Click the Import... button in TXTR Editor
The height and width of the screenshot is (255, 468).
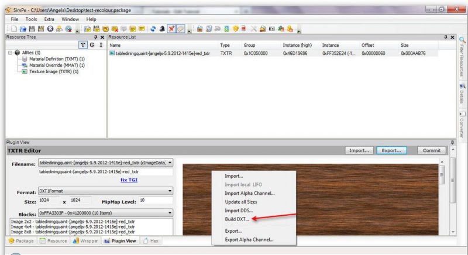coord(359,151)
